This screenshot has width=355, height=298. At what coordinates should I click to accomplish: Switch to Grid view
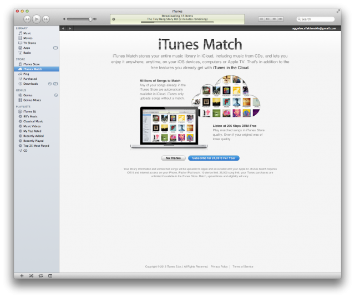pos(274,19)
